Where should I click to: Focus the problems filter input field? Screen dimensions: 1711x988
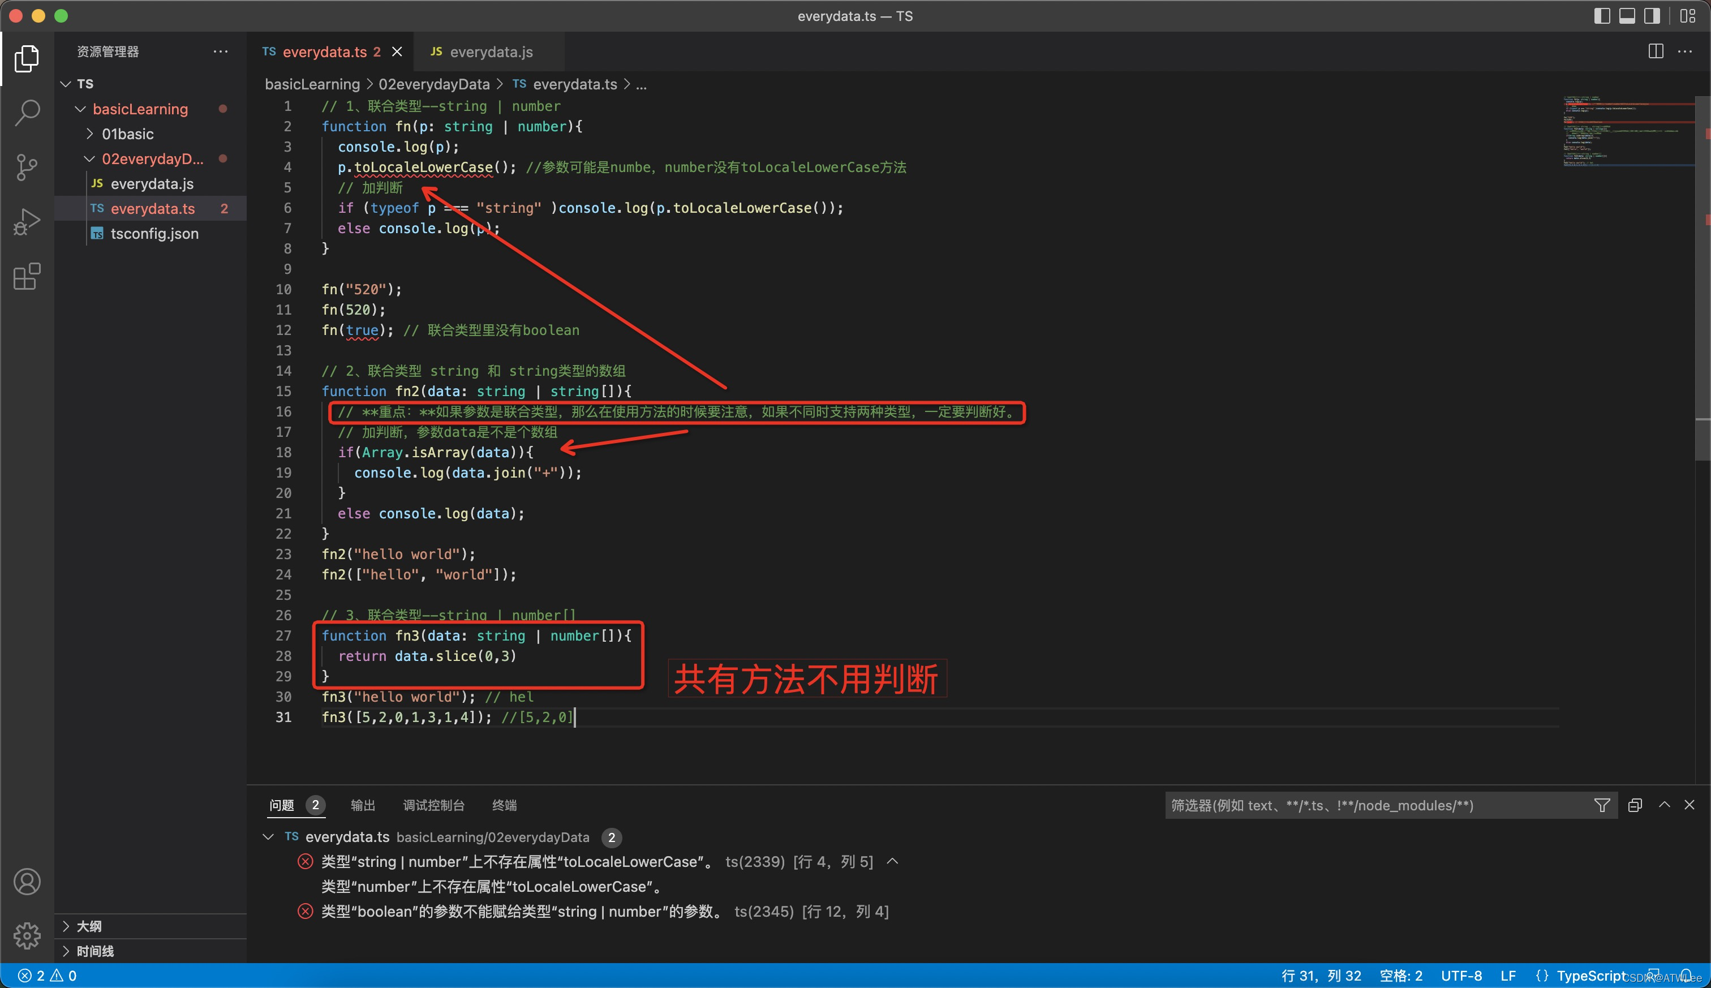tap(1377, 805)
